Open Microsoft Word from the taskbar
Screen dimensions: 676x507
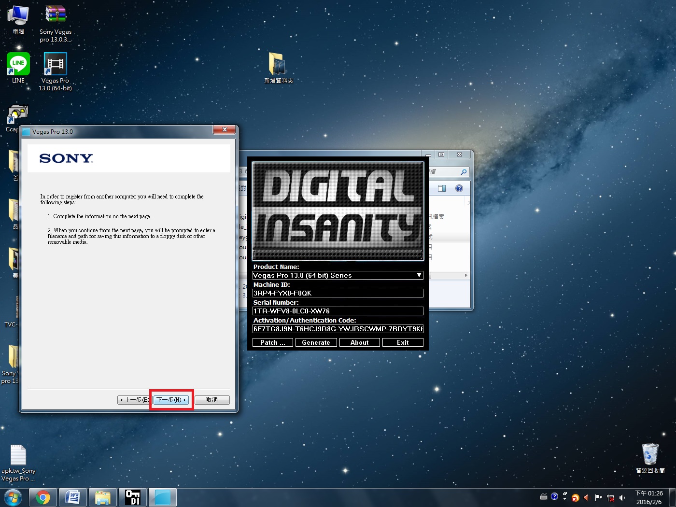(73, 497)
